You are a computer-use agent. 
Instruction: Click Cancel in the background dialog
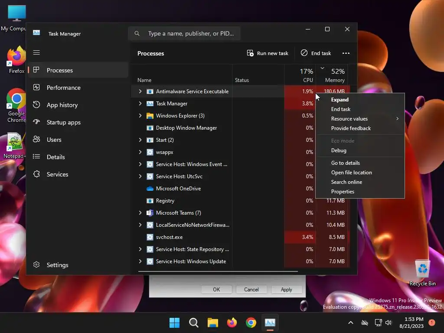(x=251, y=289)
